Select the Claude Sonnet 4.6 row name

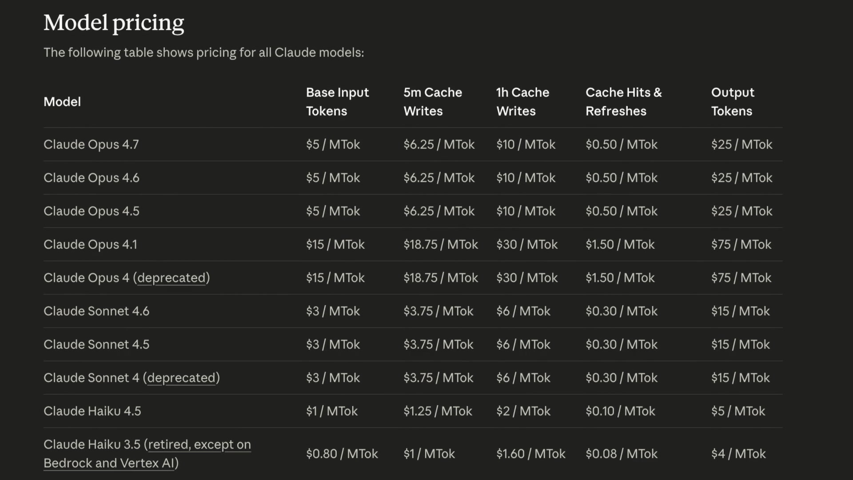point(96,311)
